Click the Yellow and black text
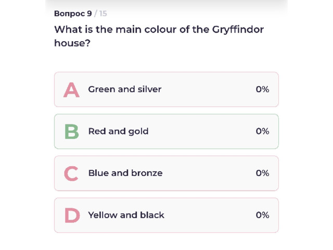333x250 pixels. pyautogui.click(x=126, y=215)
